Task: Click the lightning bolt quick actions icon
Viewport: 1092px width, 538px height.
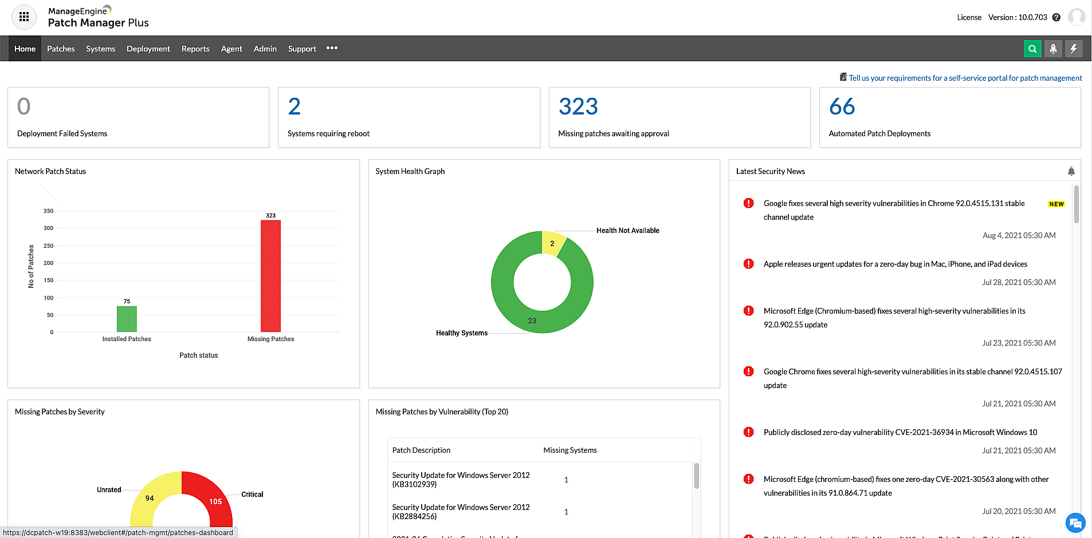Action: [x=1074, y=49]
